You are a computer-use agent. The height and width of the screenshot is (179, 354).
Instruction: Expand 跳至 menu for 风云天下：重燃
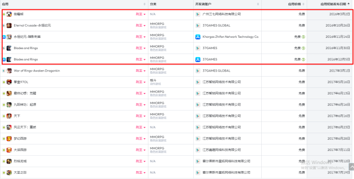[140, 127]
